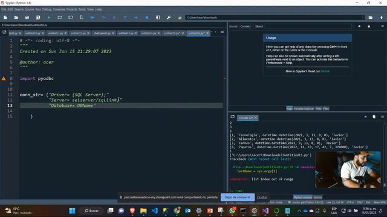
Task: Open the File menu
Action: point(4,10)
